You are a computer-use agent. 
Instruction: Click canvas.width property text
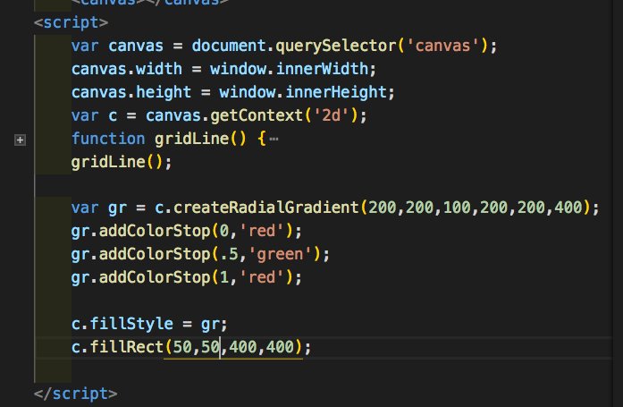[127, 69]
